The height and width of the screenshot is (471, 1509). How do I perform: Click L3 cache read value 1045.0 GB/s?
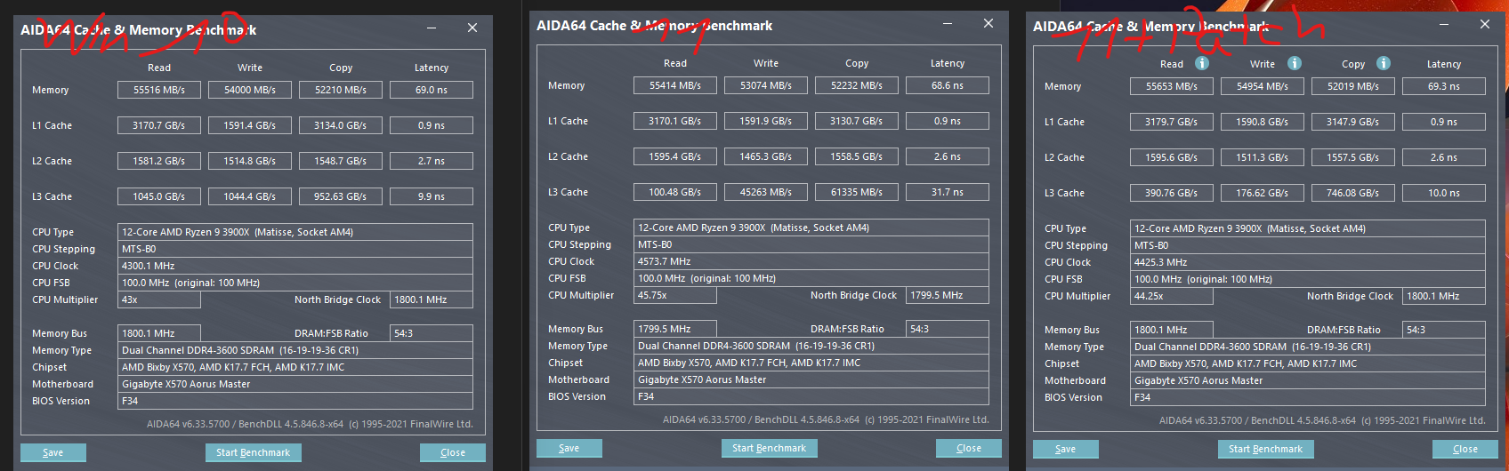point(159,196)
